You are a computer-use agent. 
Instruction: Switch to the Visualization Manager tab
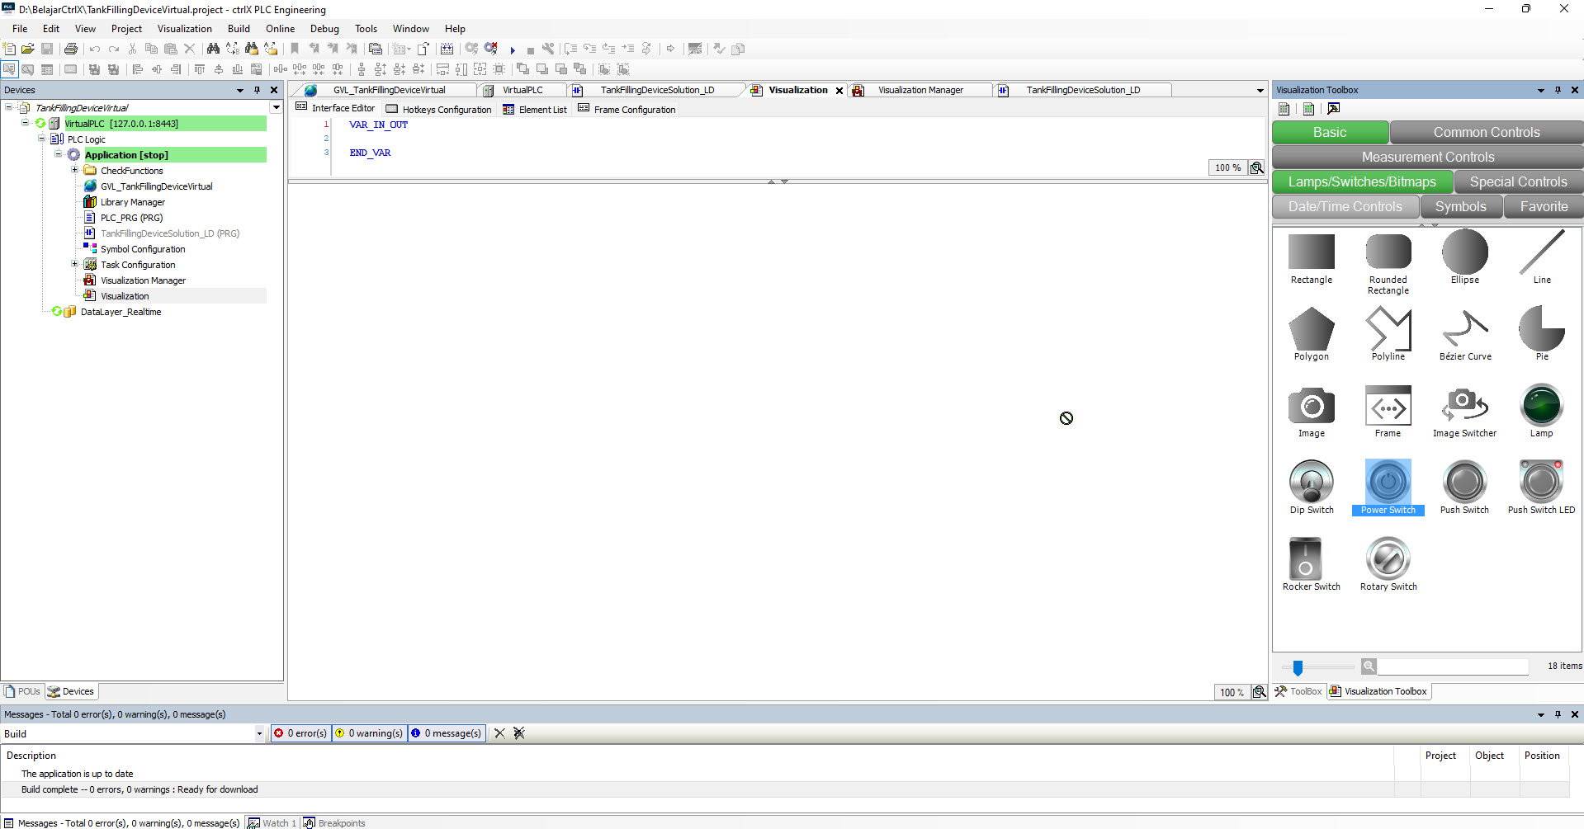(920, 90)
